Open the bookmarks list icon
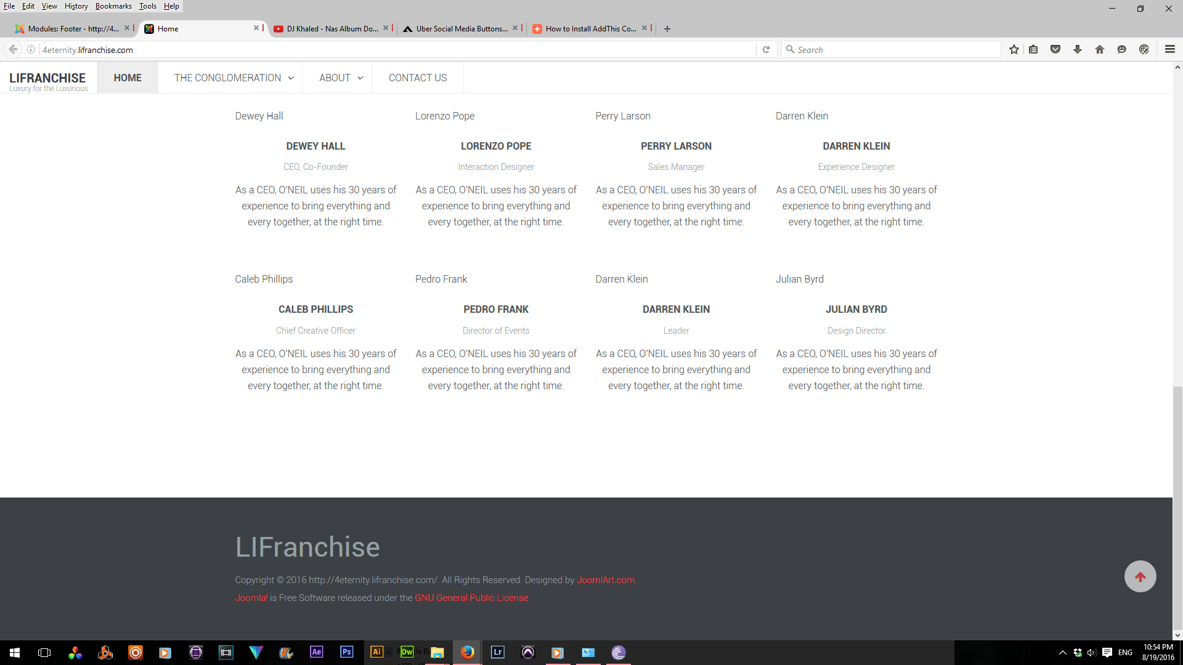 coord(1034,49)
